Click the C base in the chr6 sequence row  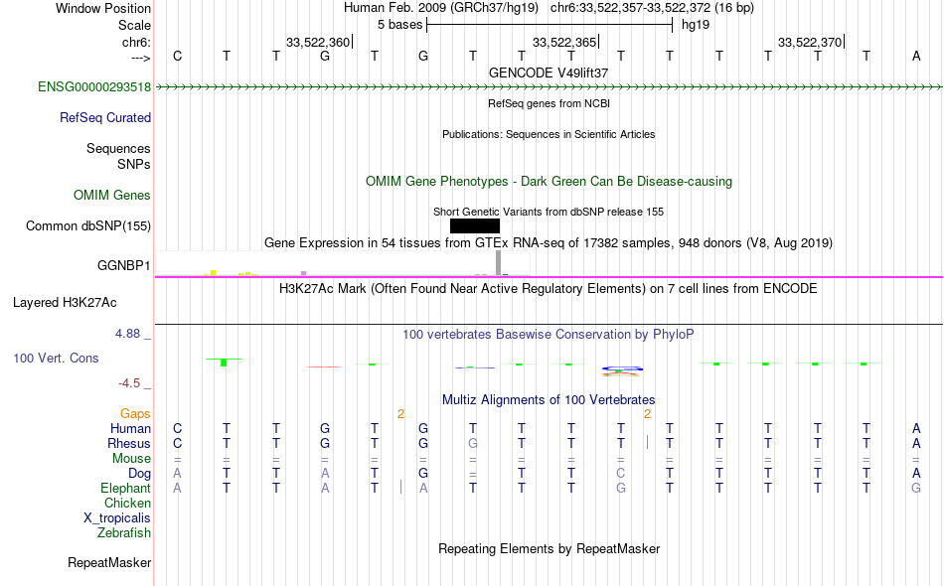click(177, 56)
